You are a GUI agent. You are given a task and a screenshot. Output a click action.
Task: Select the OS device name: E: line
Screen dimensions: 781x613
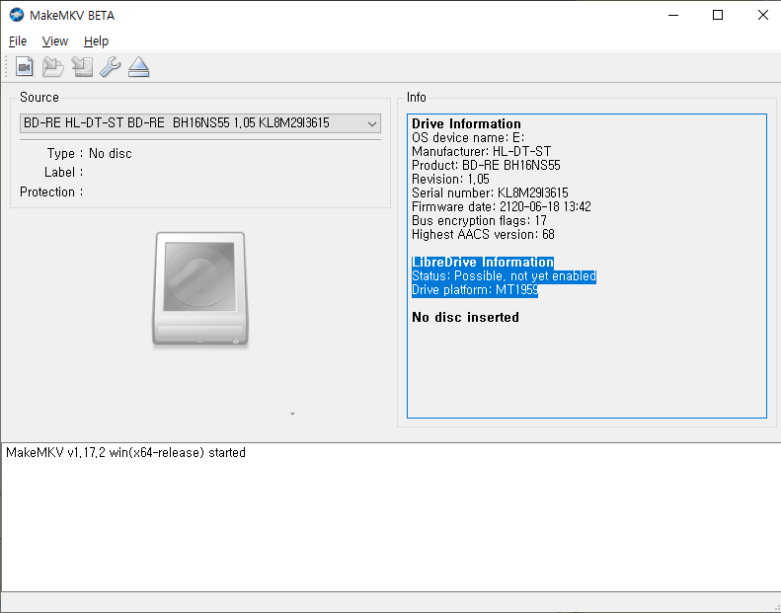(468, 137)
